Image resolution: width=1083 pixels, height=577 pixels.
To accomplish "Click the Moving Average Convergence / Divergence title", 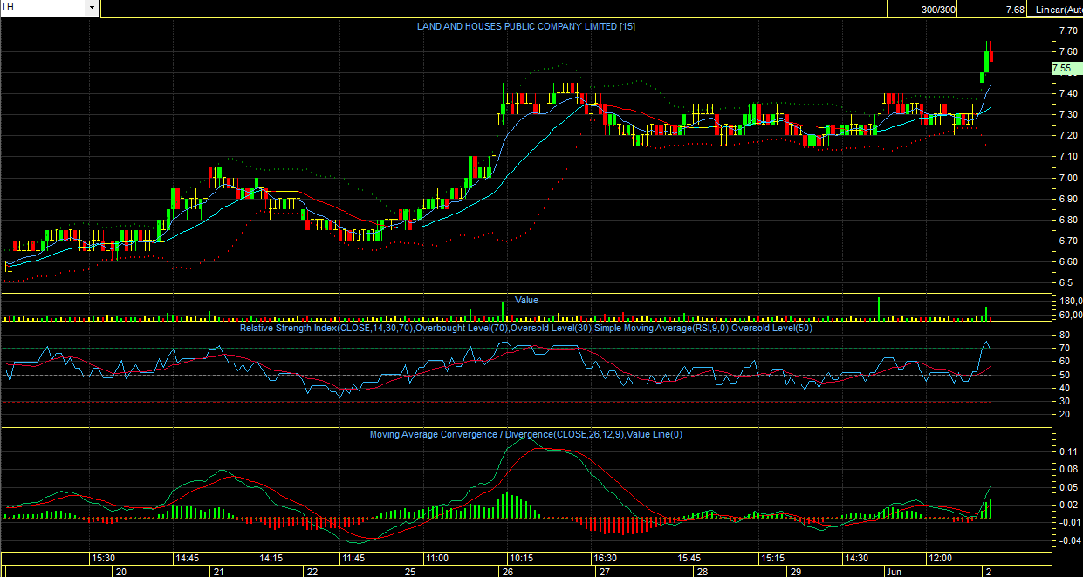I will coord(526,434).
